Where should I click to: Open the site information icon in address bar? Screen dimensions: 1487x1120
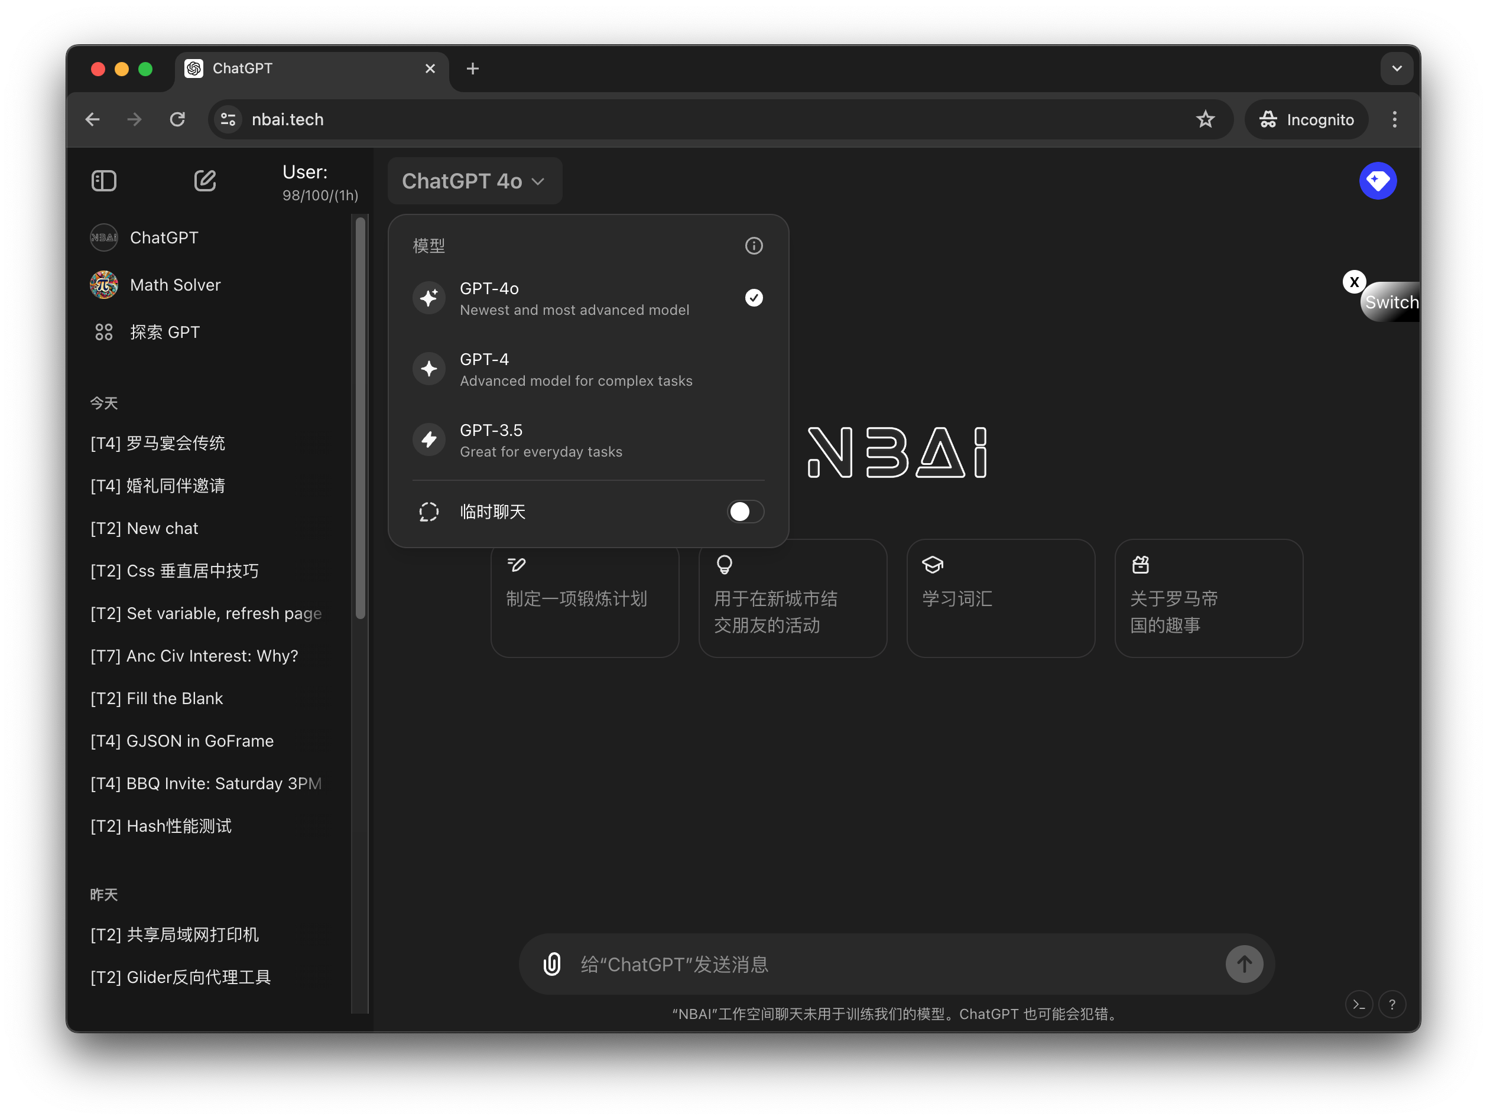click(x=228, y=119)
